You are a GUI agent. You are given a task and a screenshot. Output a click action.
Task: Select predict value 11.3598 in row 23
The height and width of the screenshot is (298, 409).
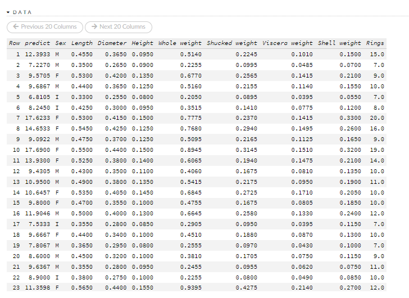point(37,288)
